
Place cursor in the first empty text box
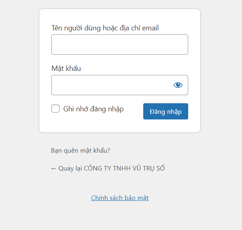click(x=120, y=45)
